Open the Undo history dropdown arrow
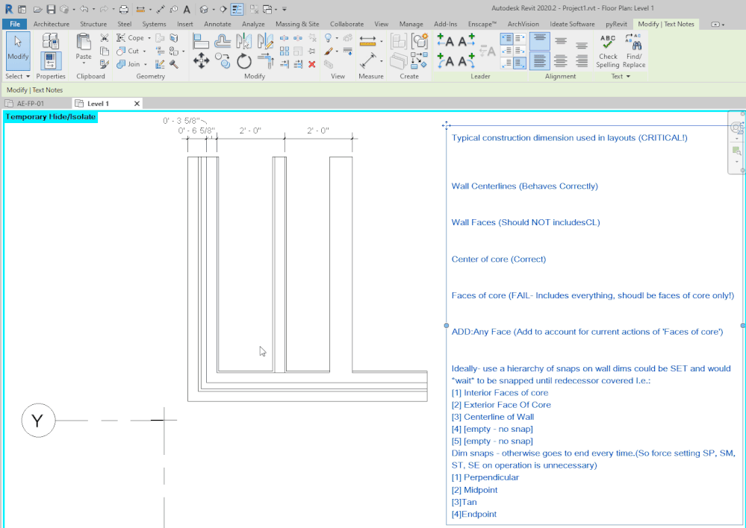Viewport: 746px width, 528px height. [93, 9]
